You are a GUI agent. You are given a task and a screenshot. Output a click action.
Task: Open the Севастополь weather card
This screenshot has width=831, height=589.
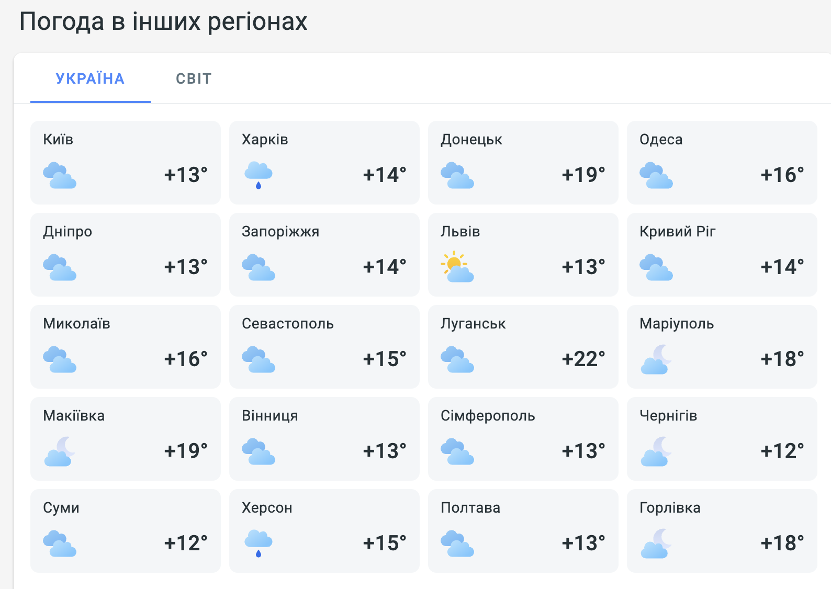324,347
